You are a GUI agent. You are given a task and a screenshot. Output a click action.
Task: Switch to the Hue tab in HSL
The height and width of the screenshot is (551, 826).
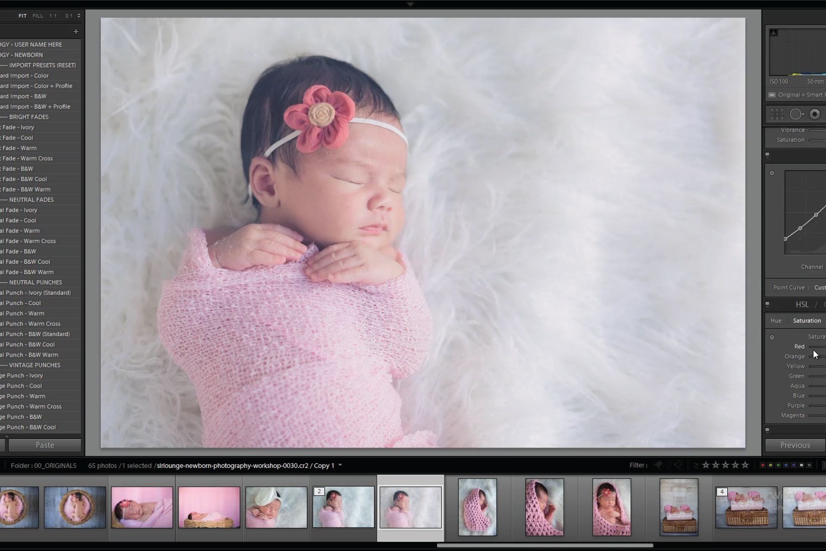pyautogui.click(x=776, y=321)
